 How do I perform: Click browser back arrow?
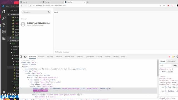click(x=21, y=6)
